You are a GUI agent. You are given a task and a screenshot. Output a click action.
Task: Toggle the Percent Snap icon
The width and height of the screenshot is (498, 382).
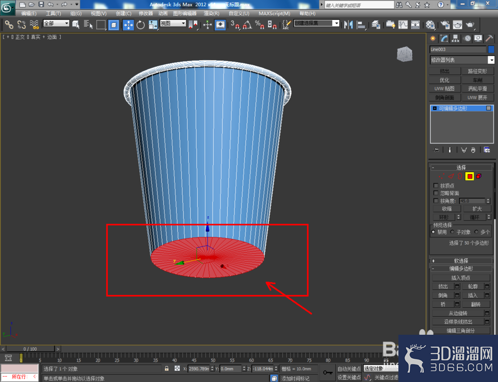click(259, 24)
